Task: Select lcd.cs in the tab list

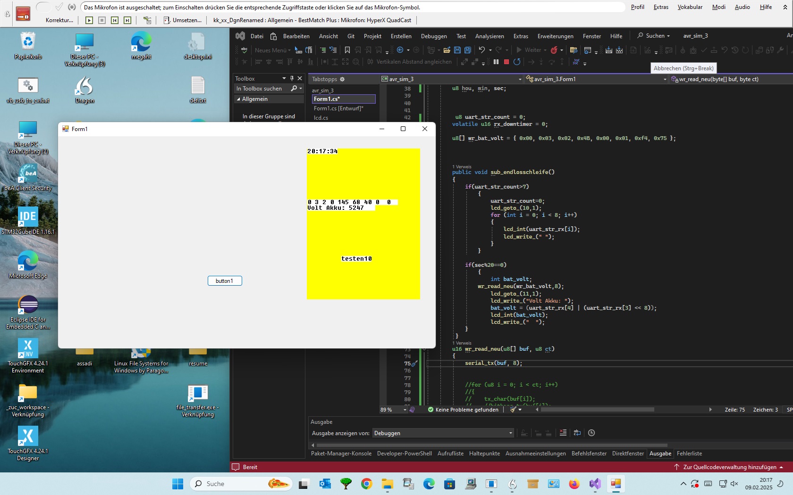Action: click(321, 118)
